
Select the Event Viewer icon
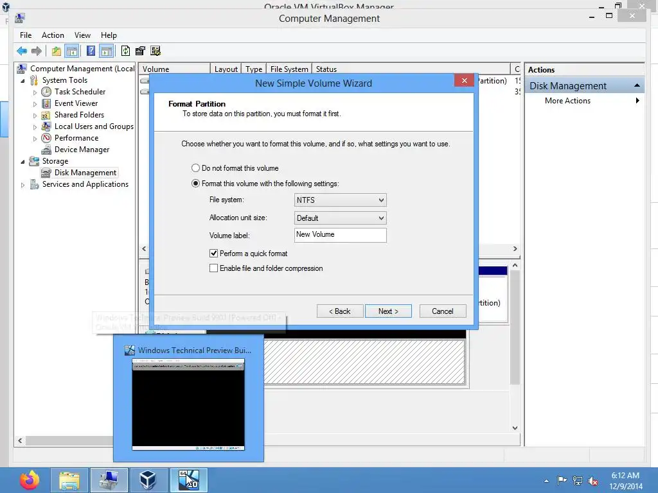pyautogui.click(x=46, y=103)
